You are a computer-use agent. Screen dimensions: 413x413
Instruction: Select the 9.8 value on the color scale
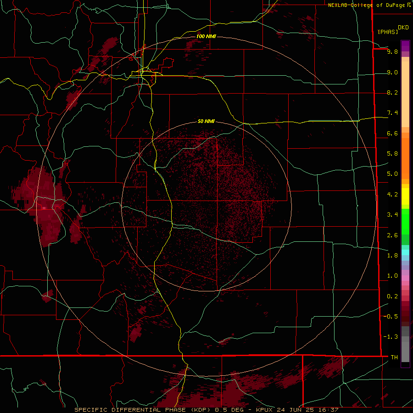click(x=392, y=51)
